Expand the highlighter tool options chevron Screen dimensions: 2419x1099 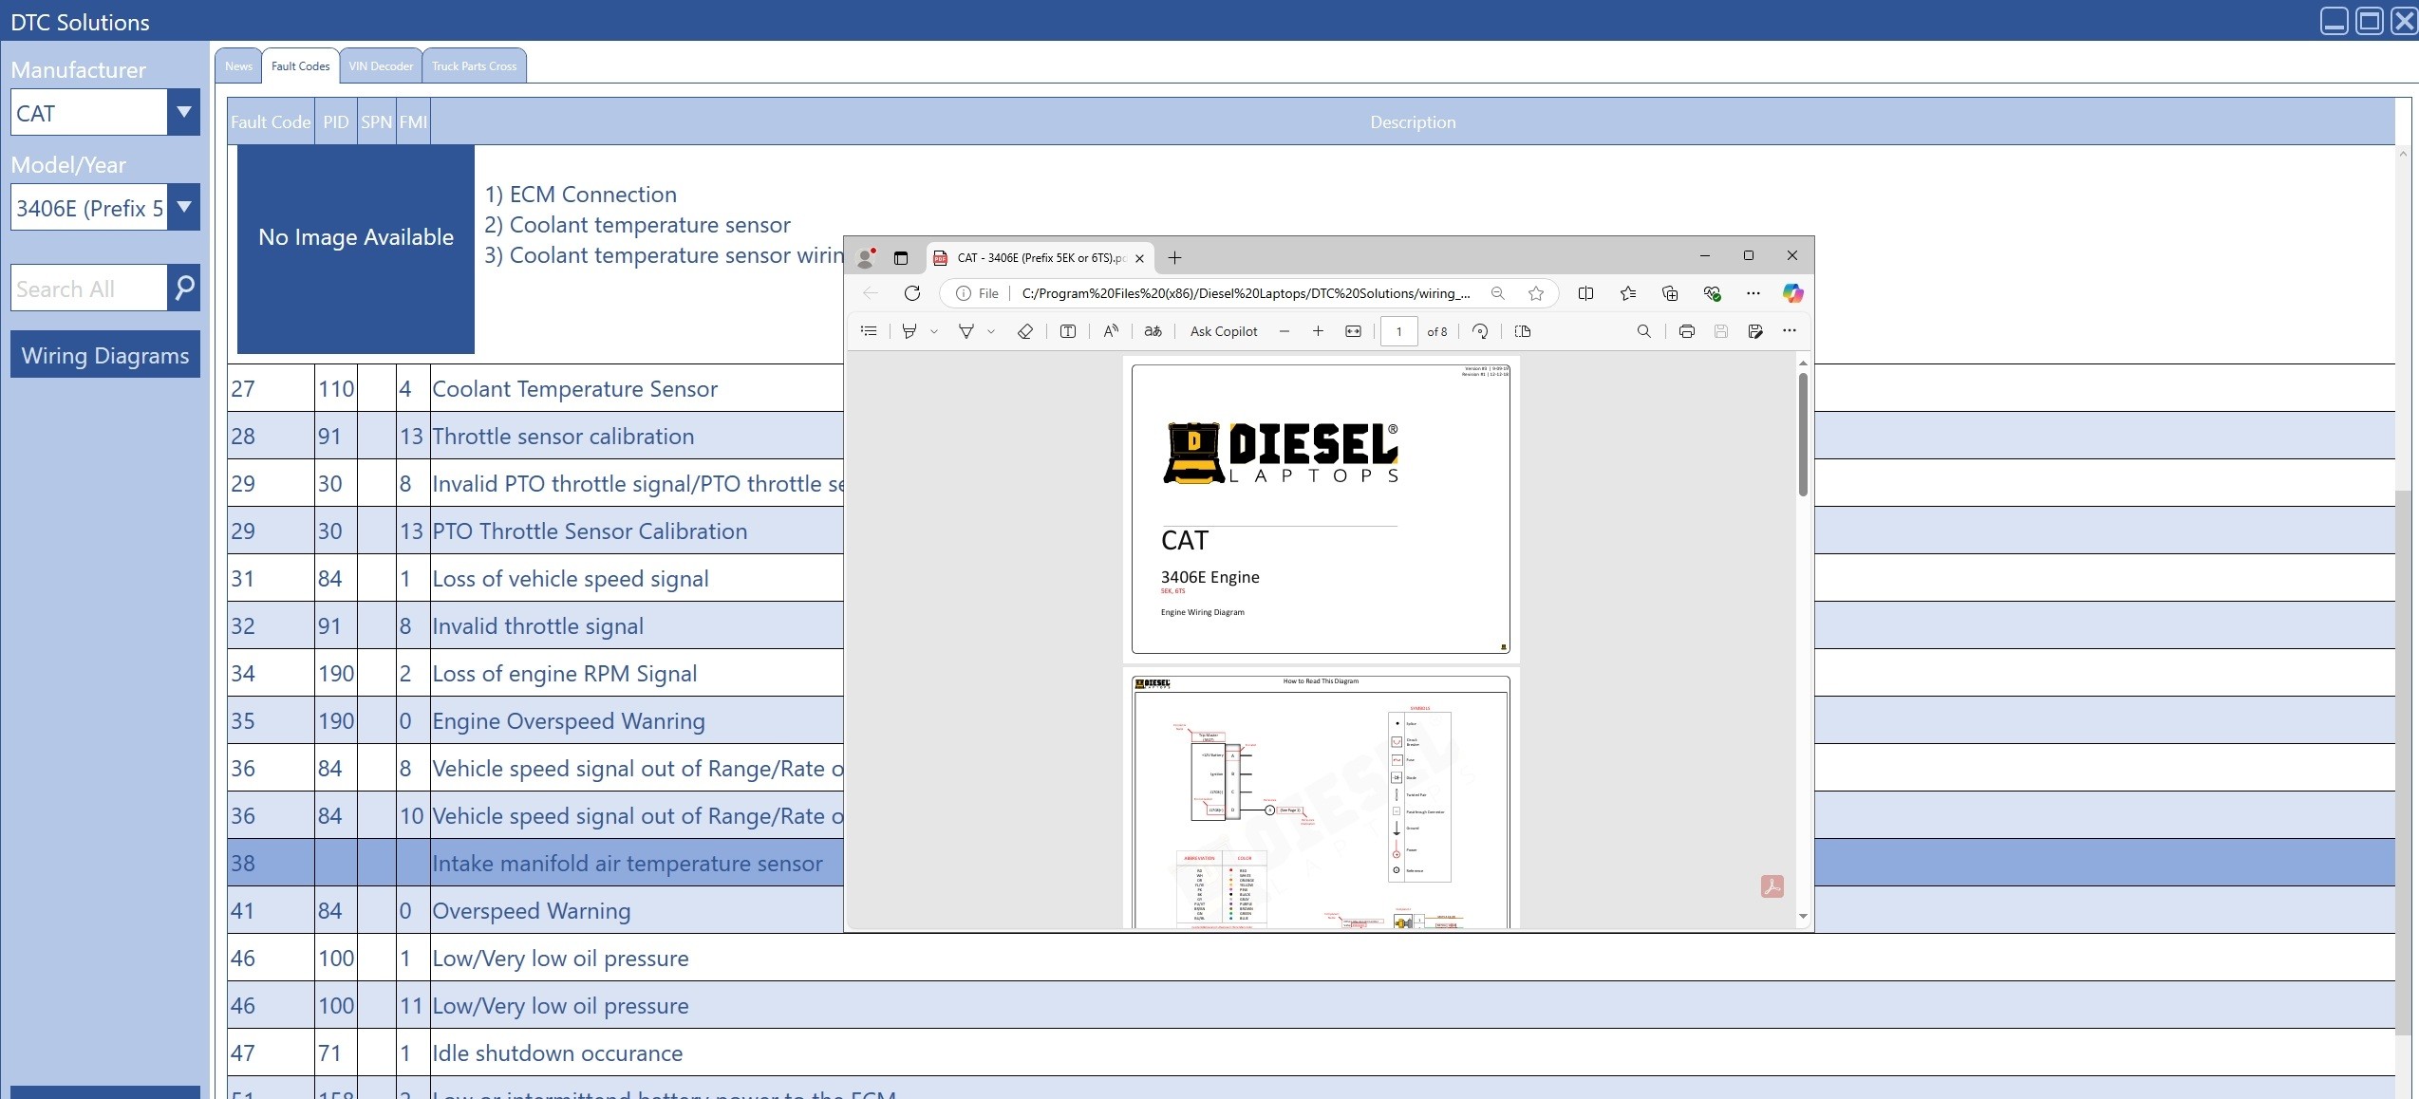click(x=934, y=331)
